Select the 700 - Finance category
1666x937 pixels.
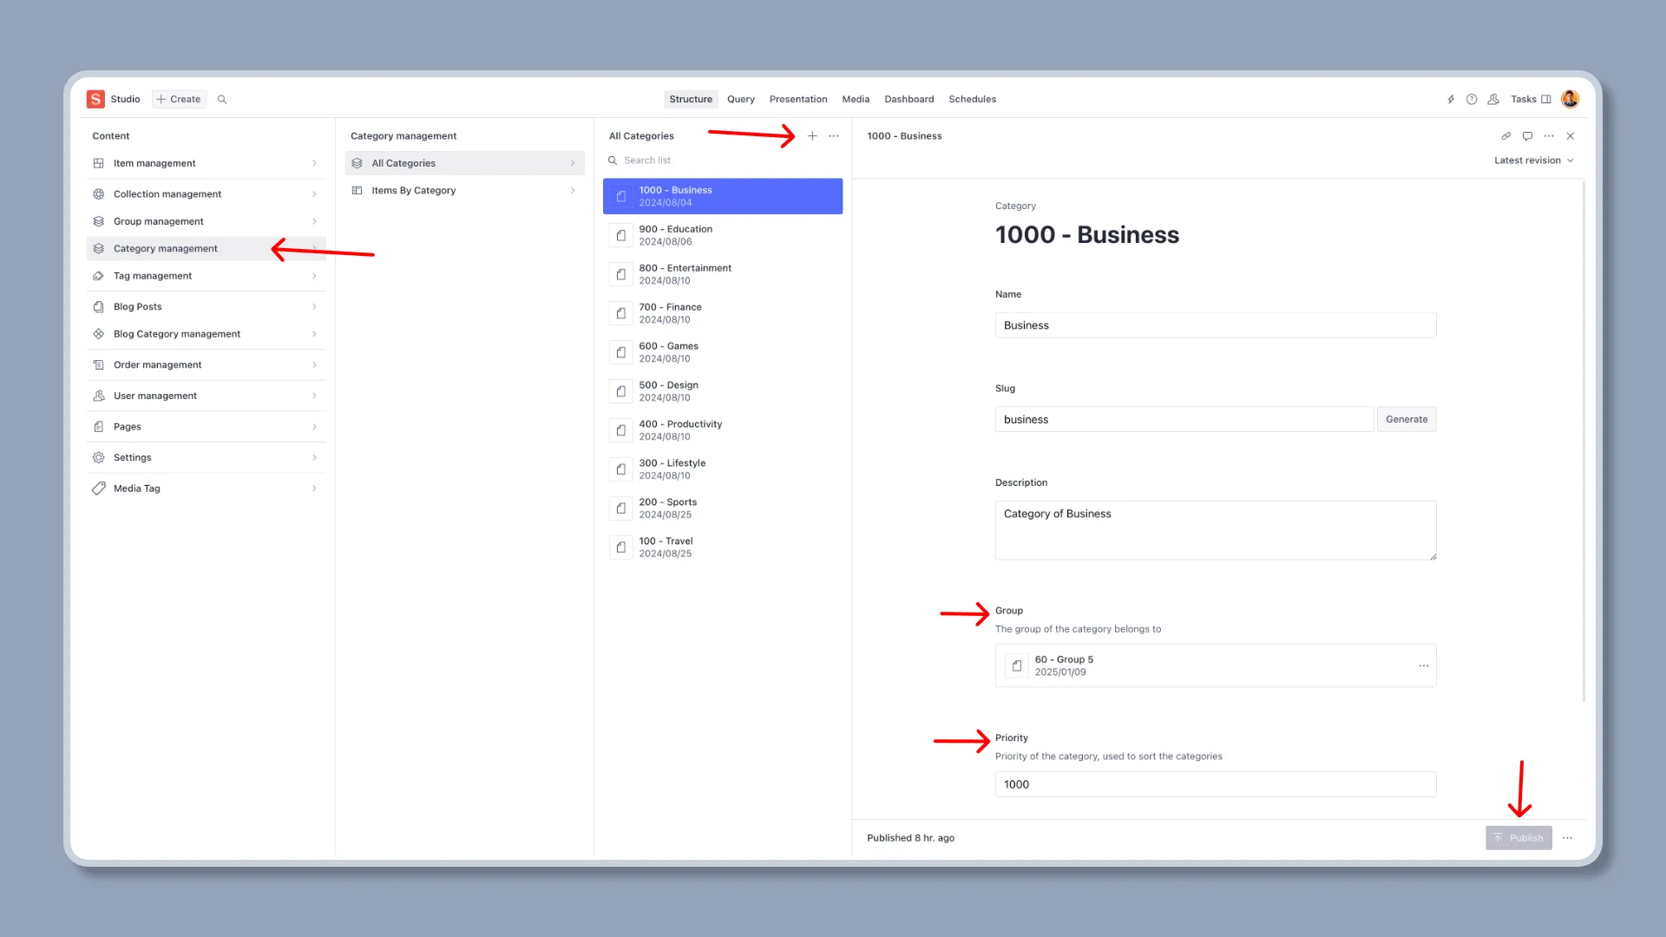coord(722,313)
